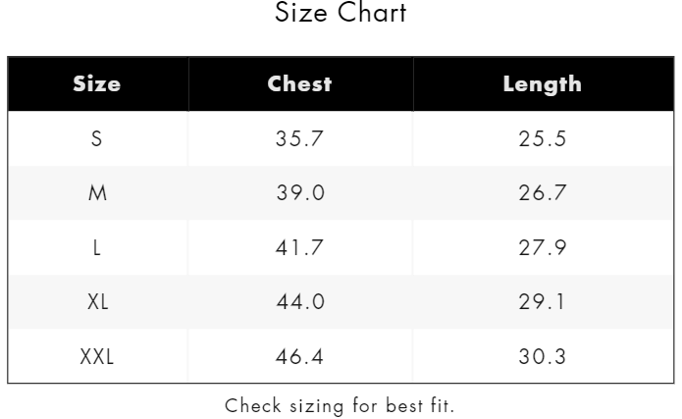Click the M size cell
Screen dimensions: 682x419
[x=97, y=192]
